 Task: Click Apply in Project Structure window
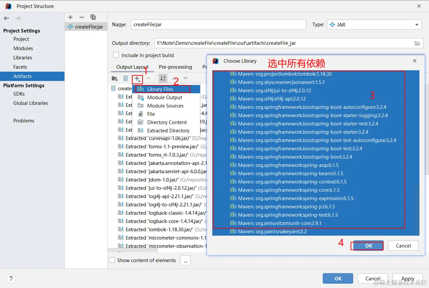[x=408, y=279]
